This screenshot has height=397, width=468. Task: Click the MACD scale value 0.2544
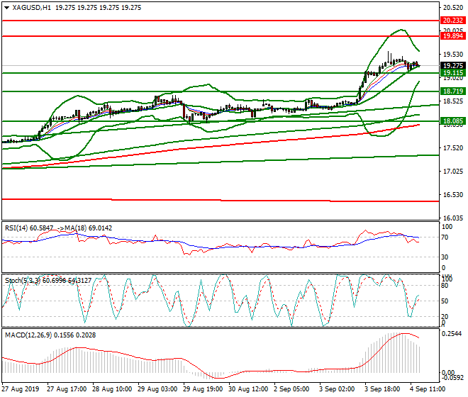pos(452,334)
